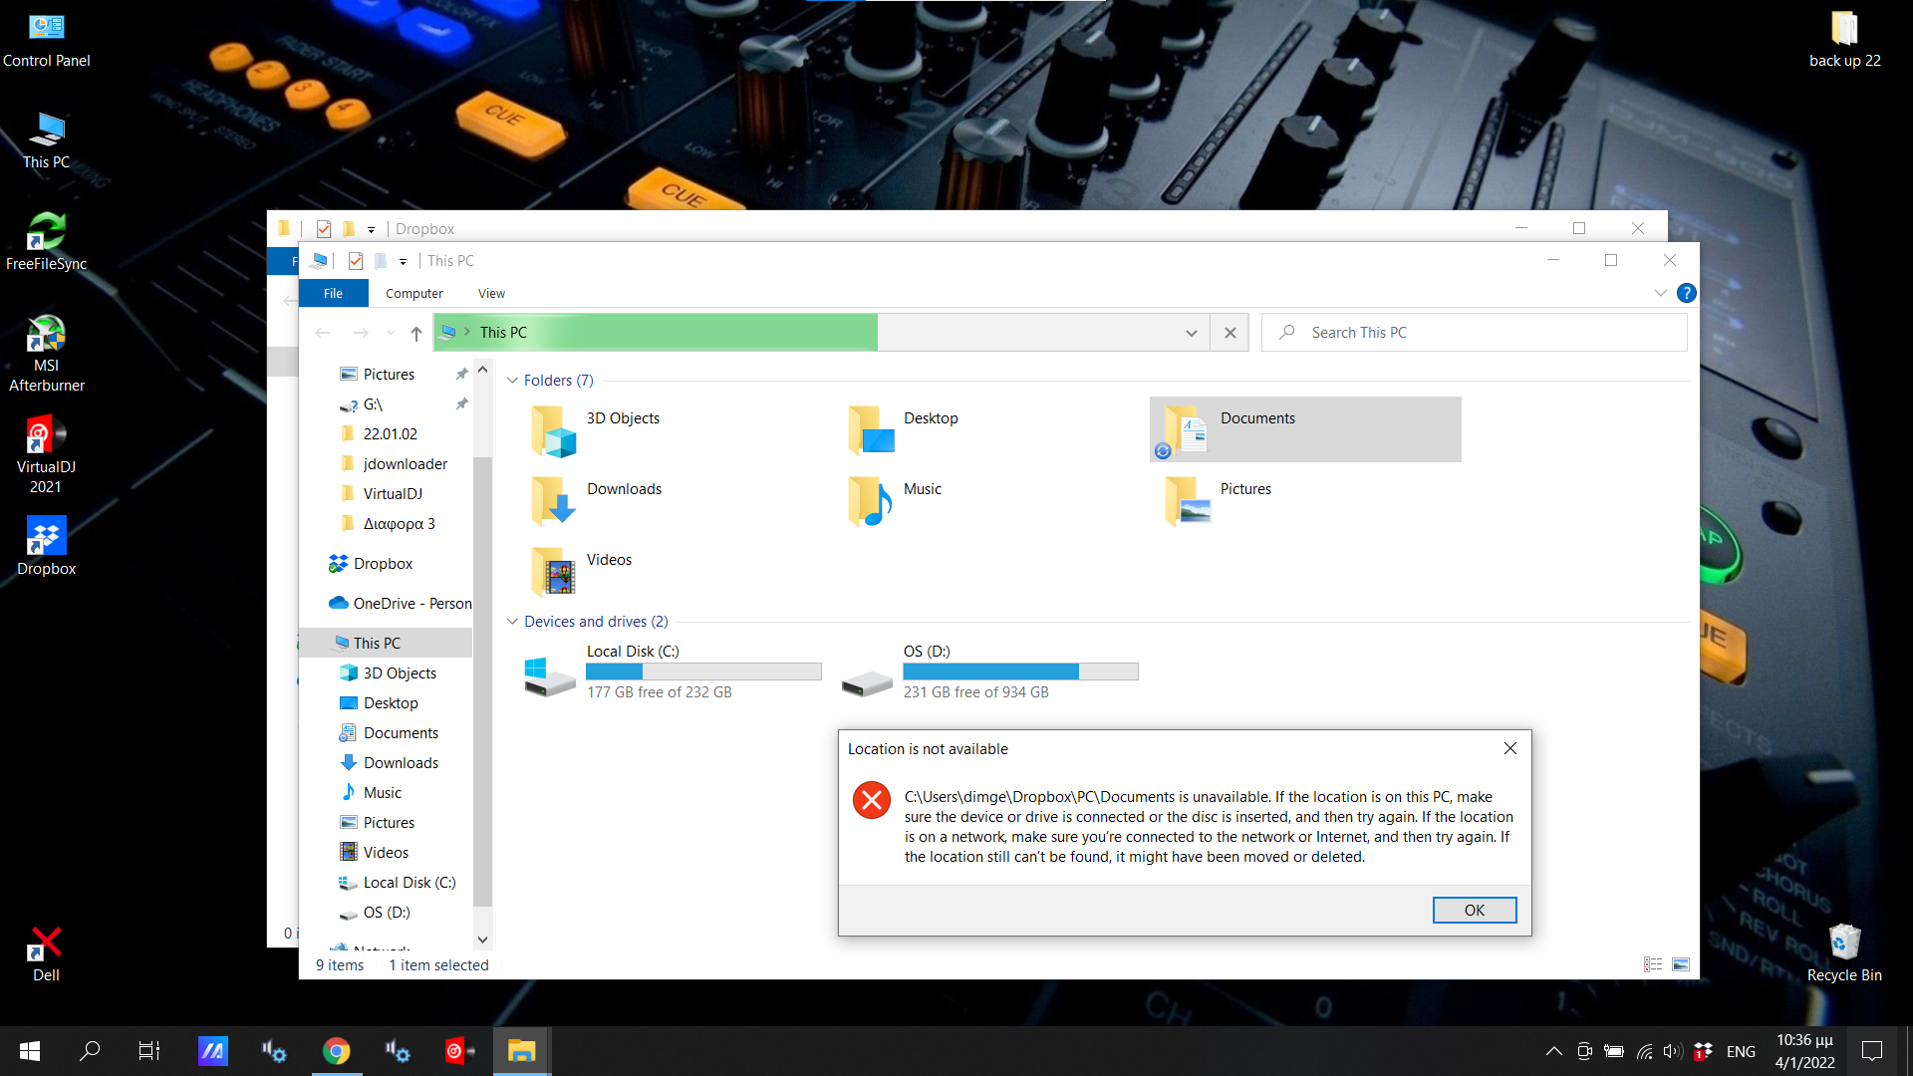Click the Back navigation arrow

click(322, 333)
